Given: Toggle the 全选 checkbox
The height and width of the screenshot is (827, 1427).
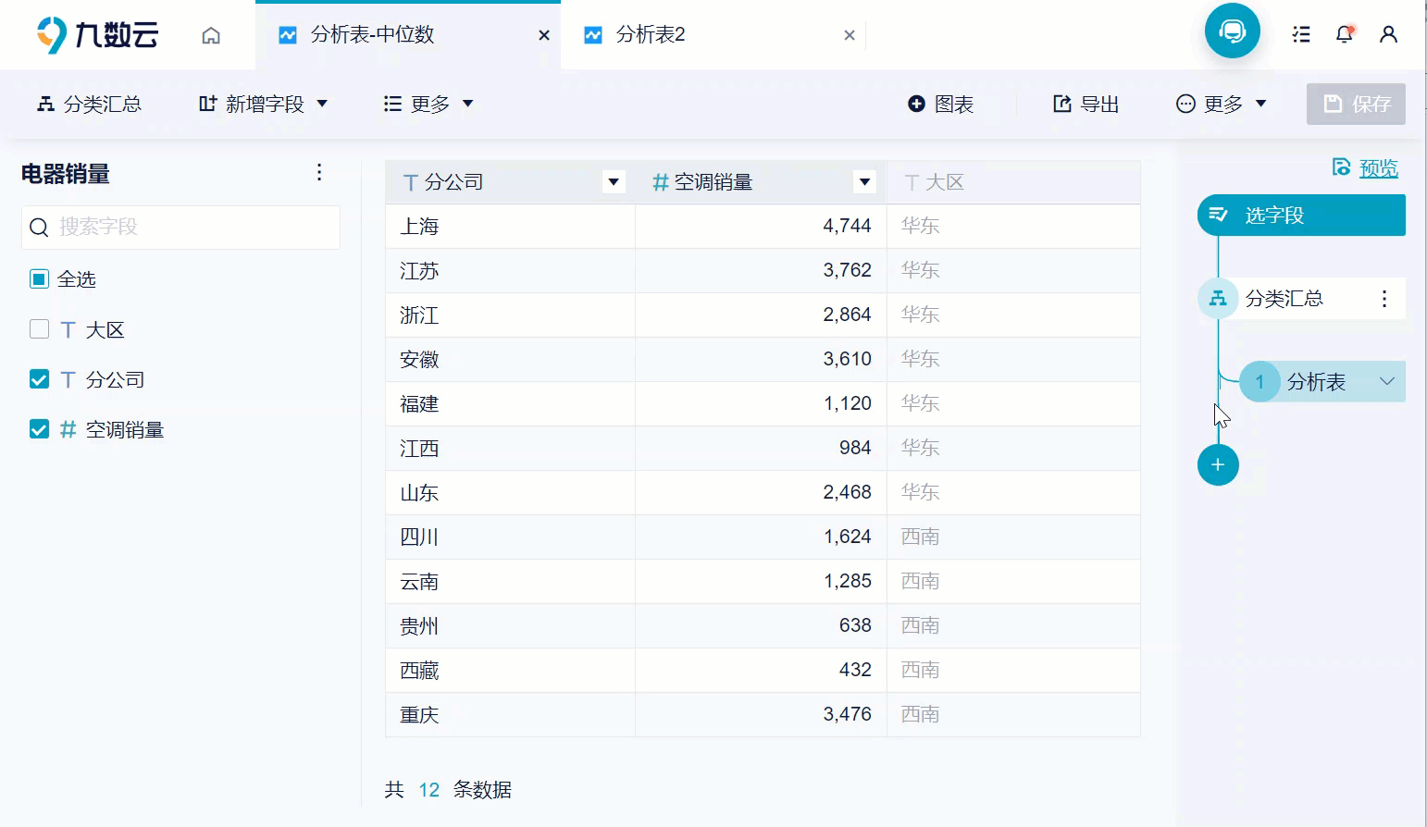Looking at the screenshot, I should [x=39, y=279].
